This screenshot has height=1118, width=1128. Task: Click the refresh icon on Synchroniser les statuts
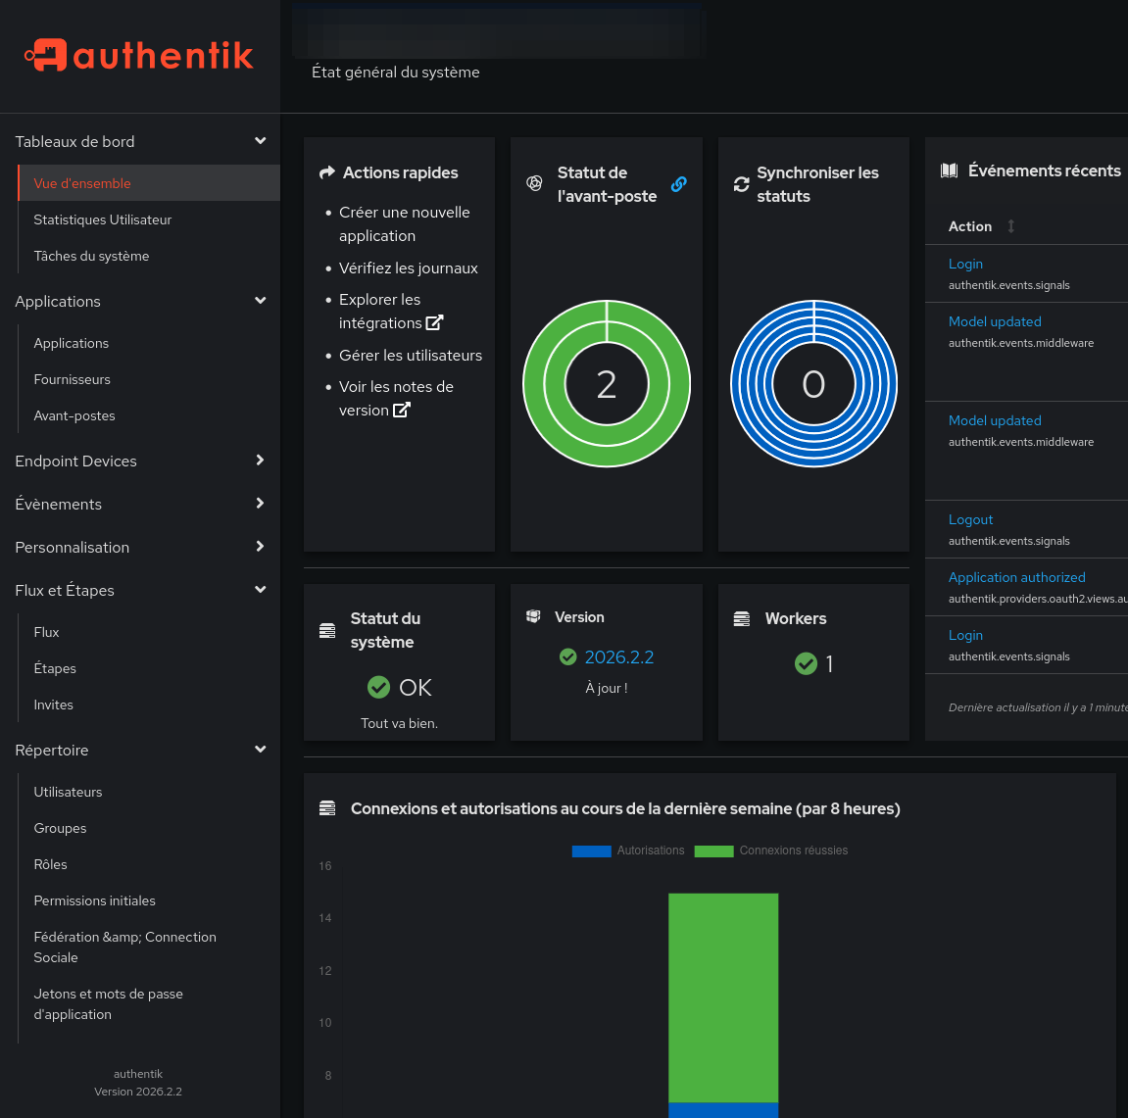742,184
